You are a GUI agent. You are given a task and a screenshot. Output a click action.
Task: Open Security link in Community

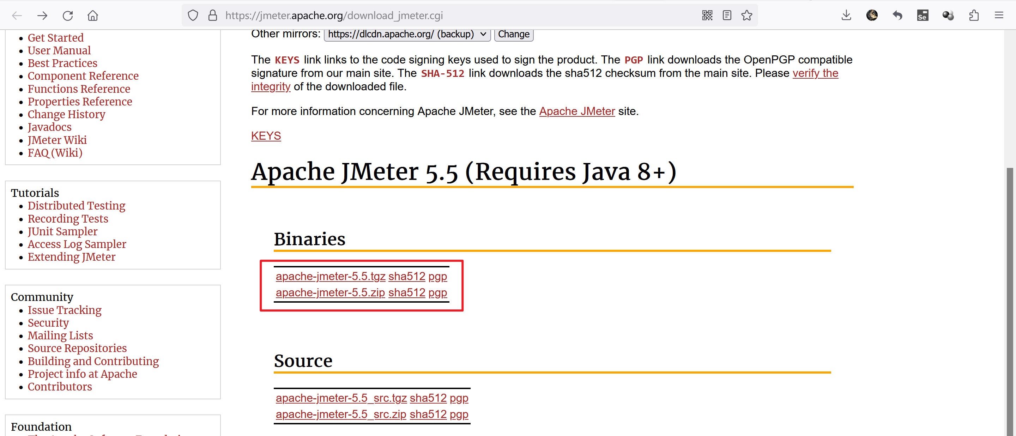pyautogui.click(x=48, y=323)
